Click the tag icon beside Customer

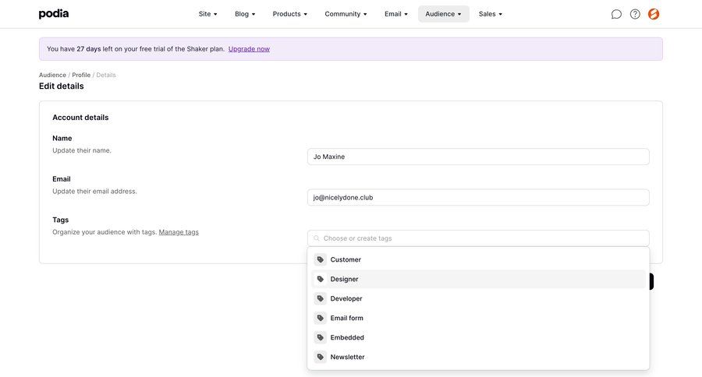coord(320,259)
